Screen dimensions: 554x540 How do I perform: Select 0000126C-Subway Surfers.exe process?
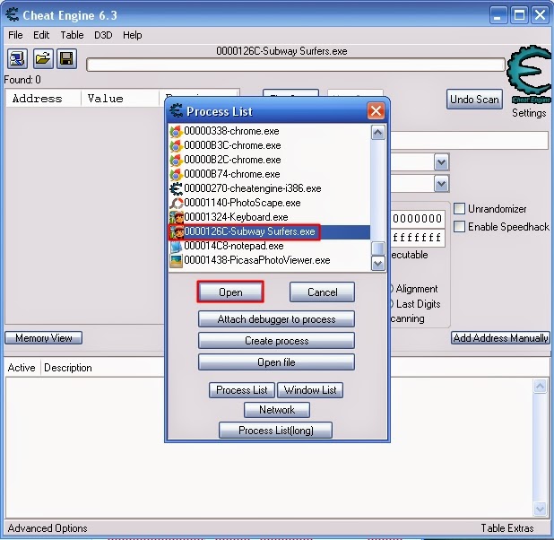point(270,232)
